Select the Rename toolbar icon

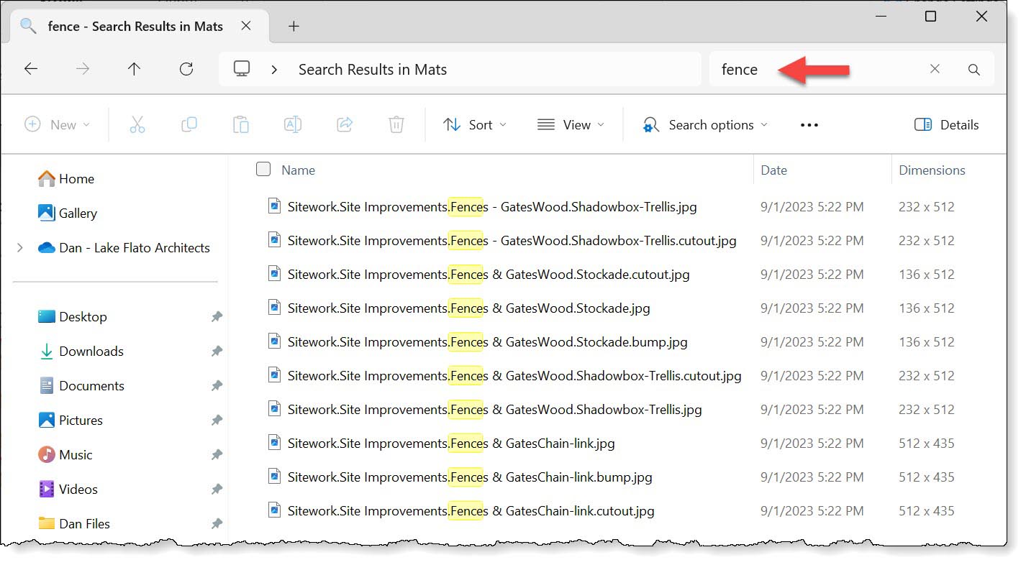pyautogui.click(x=293, y=124)
